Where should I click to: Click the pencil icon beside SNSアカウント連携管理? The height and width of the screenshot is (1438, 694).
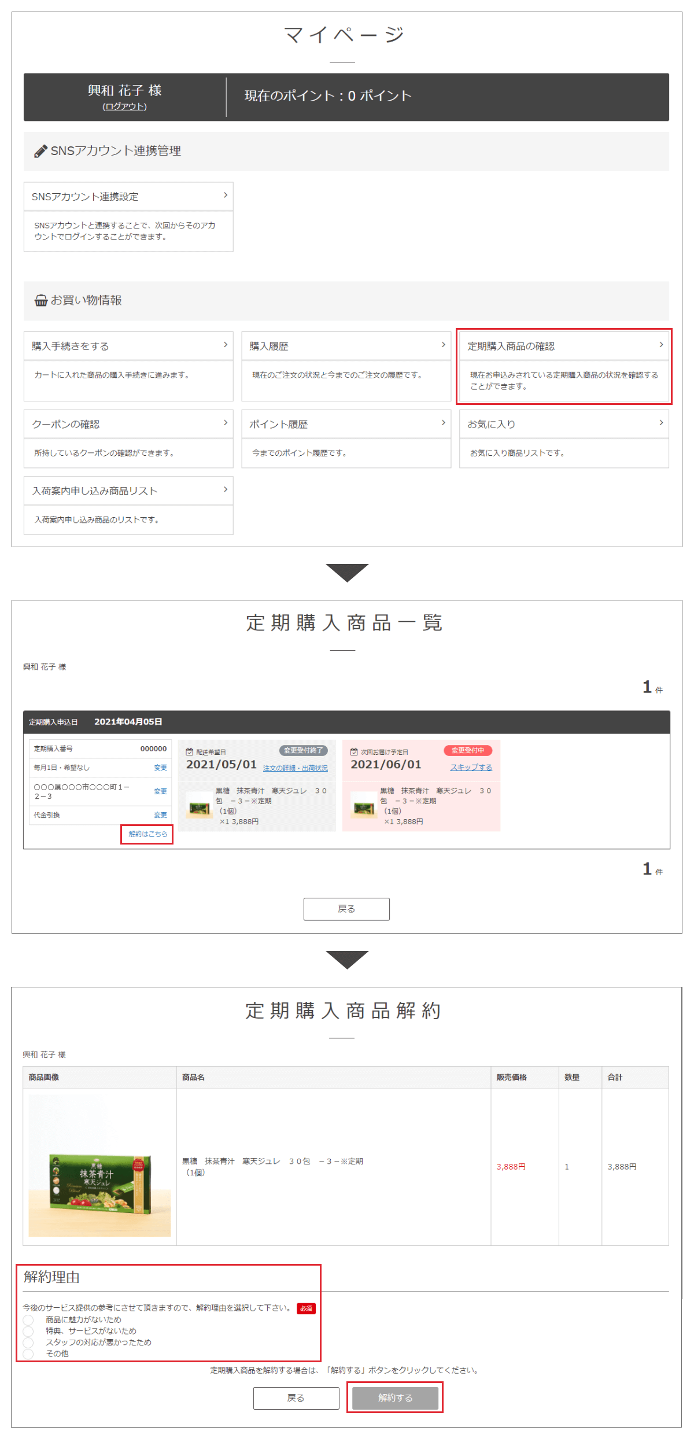40,151
